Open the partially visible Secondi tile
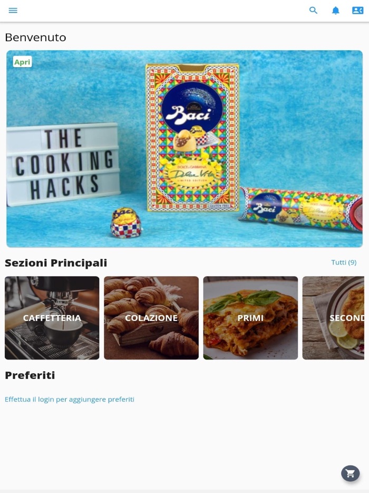The width and height of the screenshot is (369, 493). [x=333, y=318]
